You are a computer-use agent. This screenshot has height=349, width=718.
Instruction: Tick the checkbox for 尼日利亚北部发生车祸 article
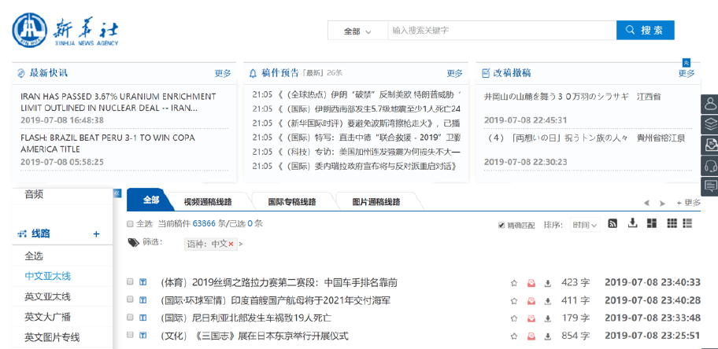pyautogui.click(x=131, y=318)
